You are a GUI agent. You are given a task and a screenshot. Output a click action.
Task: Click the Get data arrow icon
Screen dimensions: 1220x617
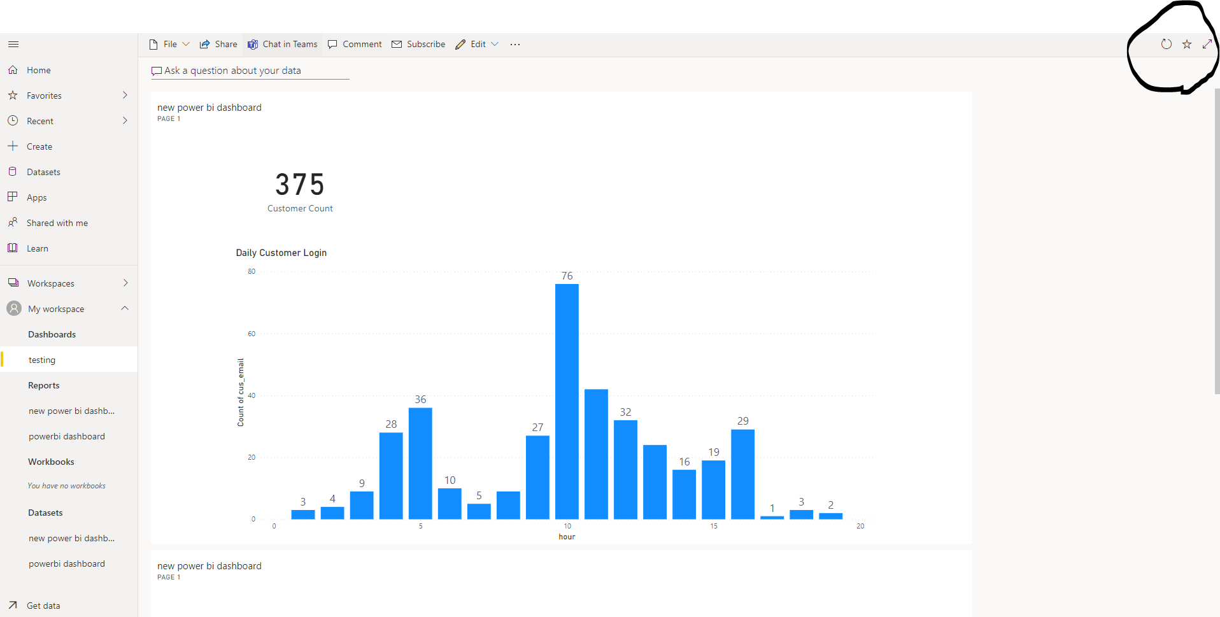13,605
